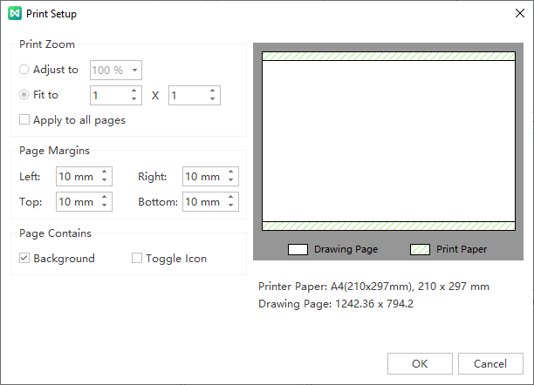Enable Apply to all pages checkbox
This screenshot has height=385, width=534.
click(24, 119)
